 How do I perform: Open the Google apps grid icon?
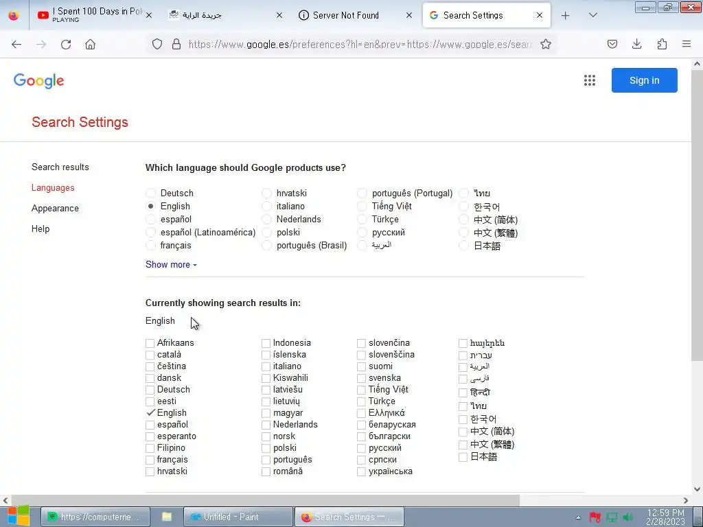(x=590, y=80)
